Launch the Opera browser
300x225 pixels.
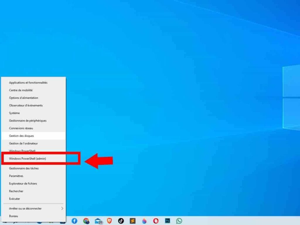156,221
